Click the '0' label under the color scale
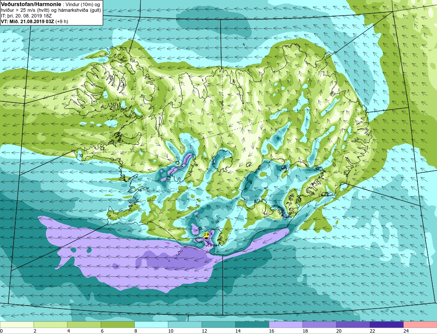The height and width of the screenshot is (334, 437). click(x=1, y=331)
